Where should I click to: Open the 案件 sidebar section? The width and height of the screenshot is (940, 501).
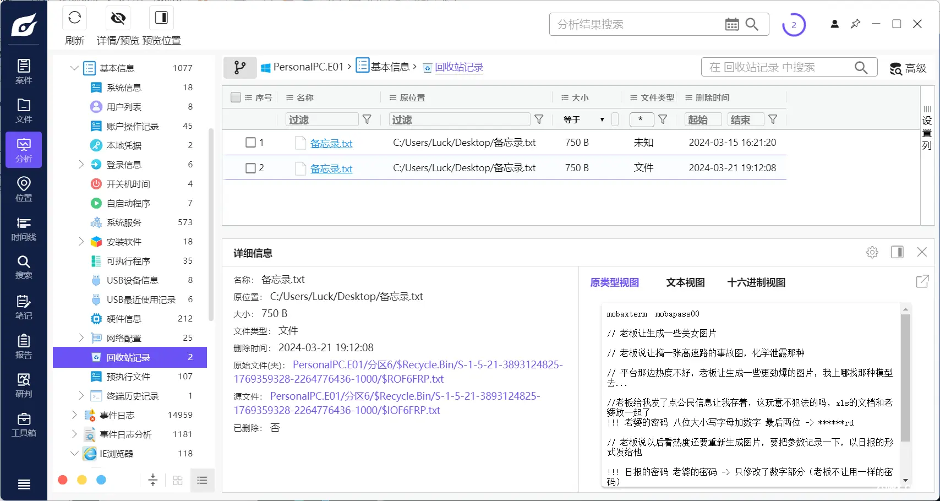(x=24, y=72)
